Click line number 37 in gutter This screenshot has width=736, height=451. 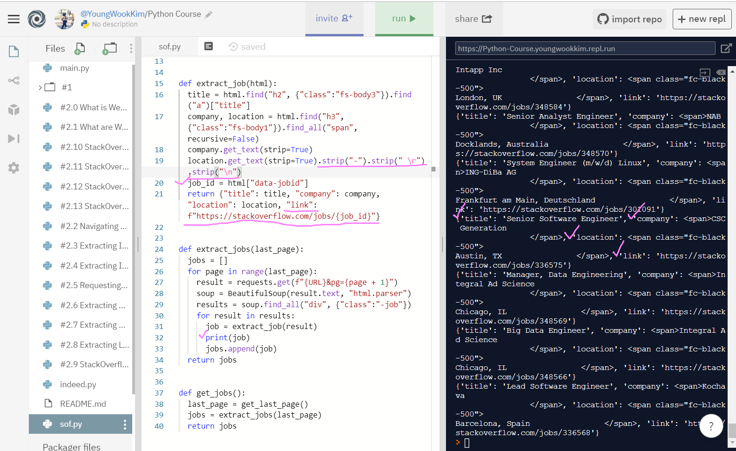(159, 393)
